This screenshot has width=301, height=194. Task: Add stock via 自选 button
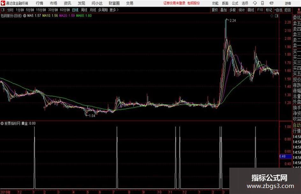pyautogui.click(x=278, y=10)
